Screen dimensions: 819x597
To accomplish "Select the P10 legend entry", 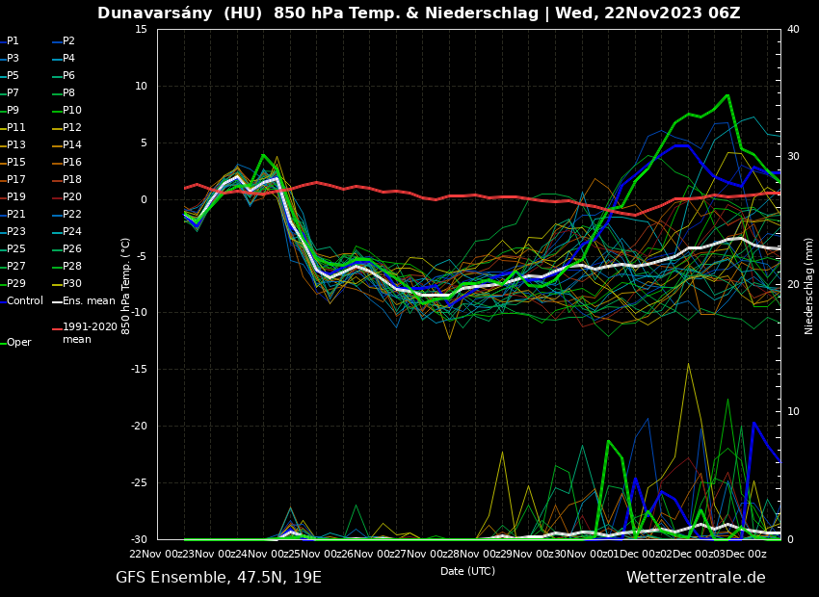I will click(71, 111).
